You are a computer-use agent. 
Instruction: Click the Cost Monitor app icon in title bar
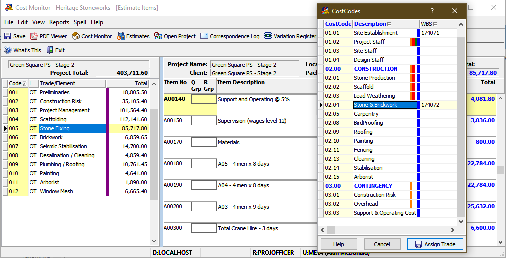[9, 7]
